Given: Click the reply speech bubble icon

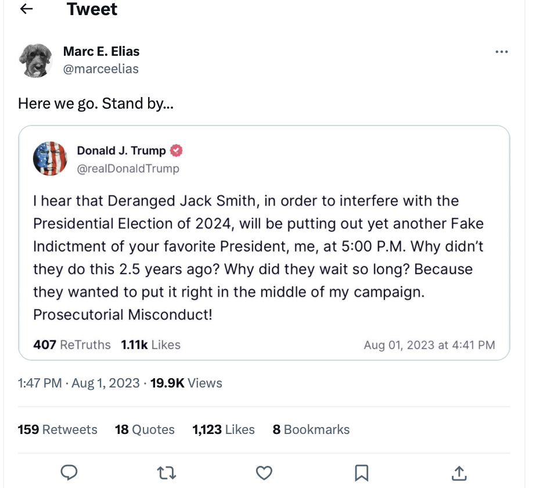Looking at the screenshot, I should (x=69, y=472).
